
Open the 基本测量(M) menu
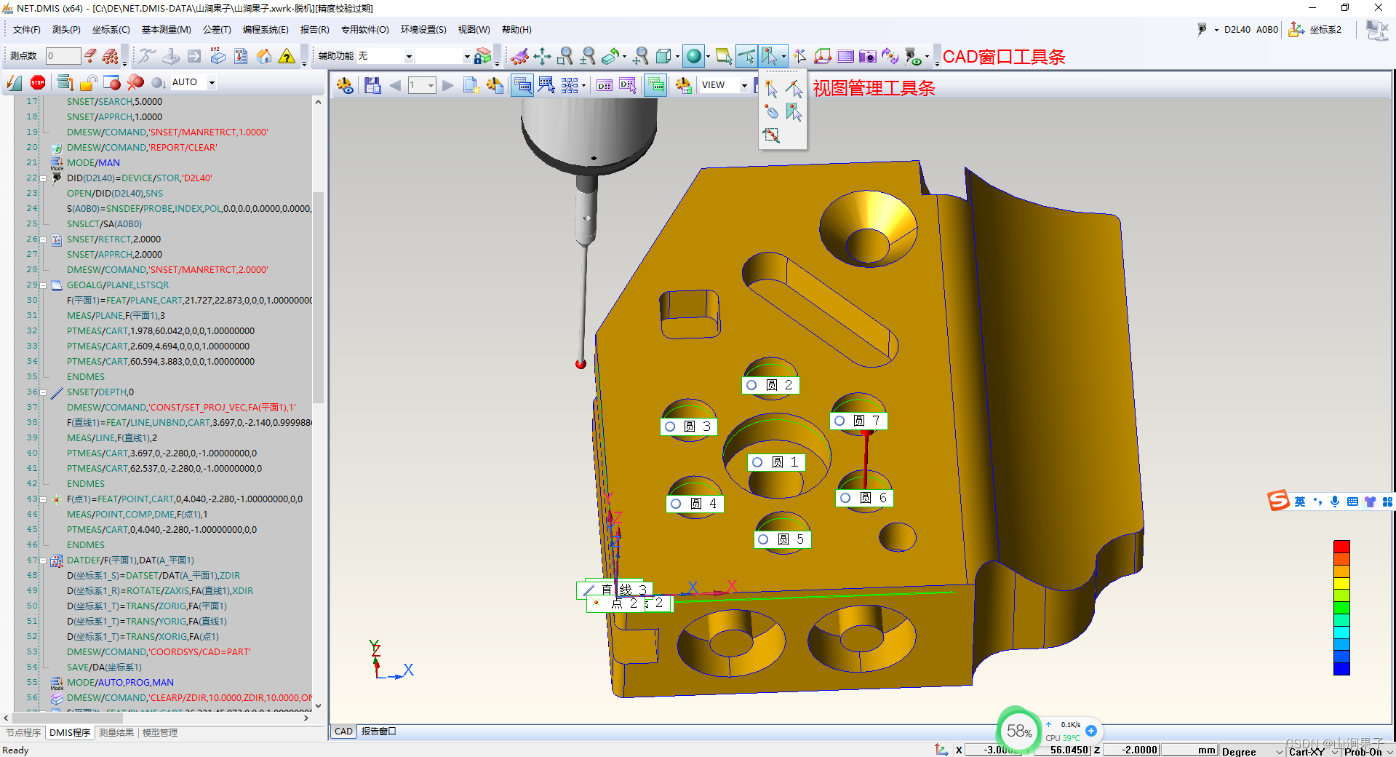pos(166,30)
